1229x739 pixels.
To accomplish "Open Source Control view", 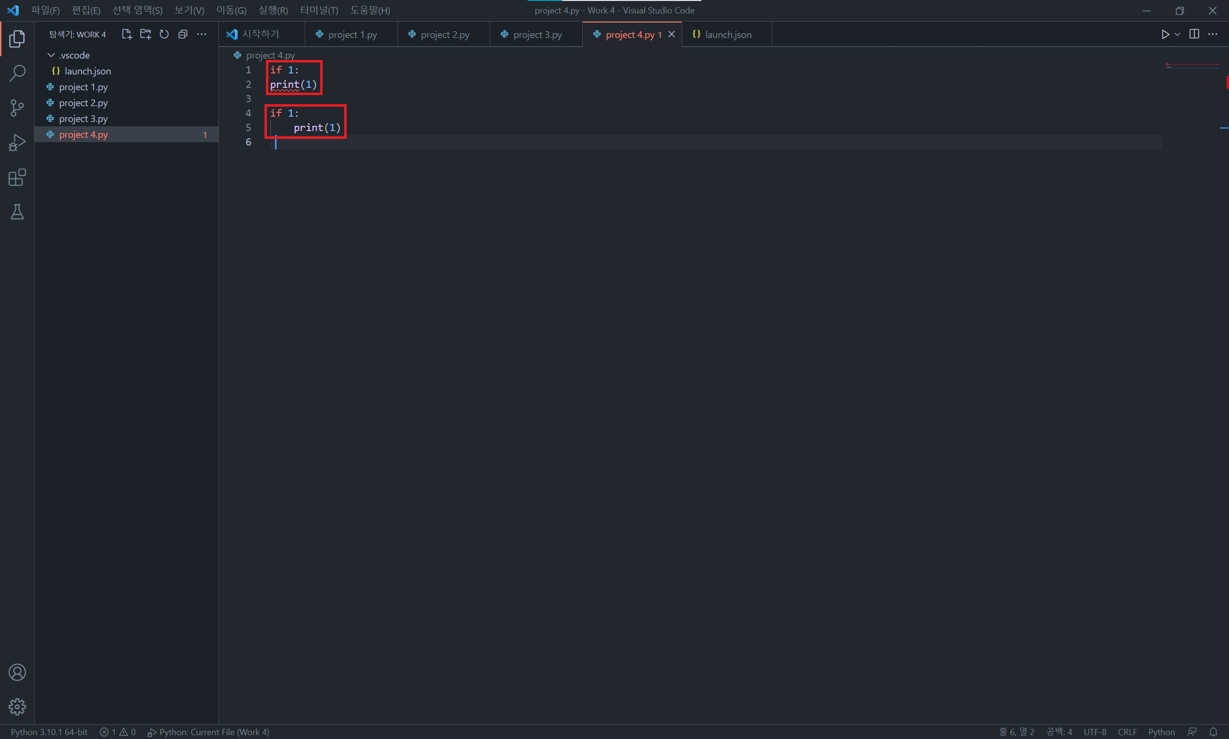I will pos(17,108).
